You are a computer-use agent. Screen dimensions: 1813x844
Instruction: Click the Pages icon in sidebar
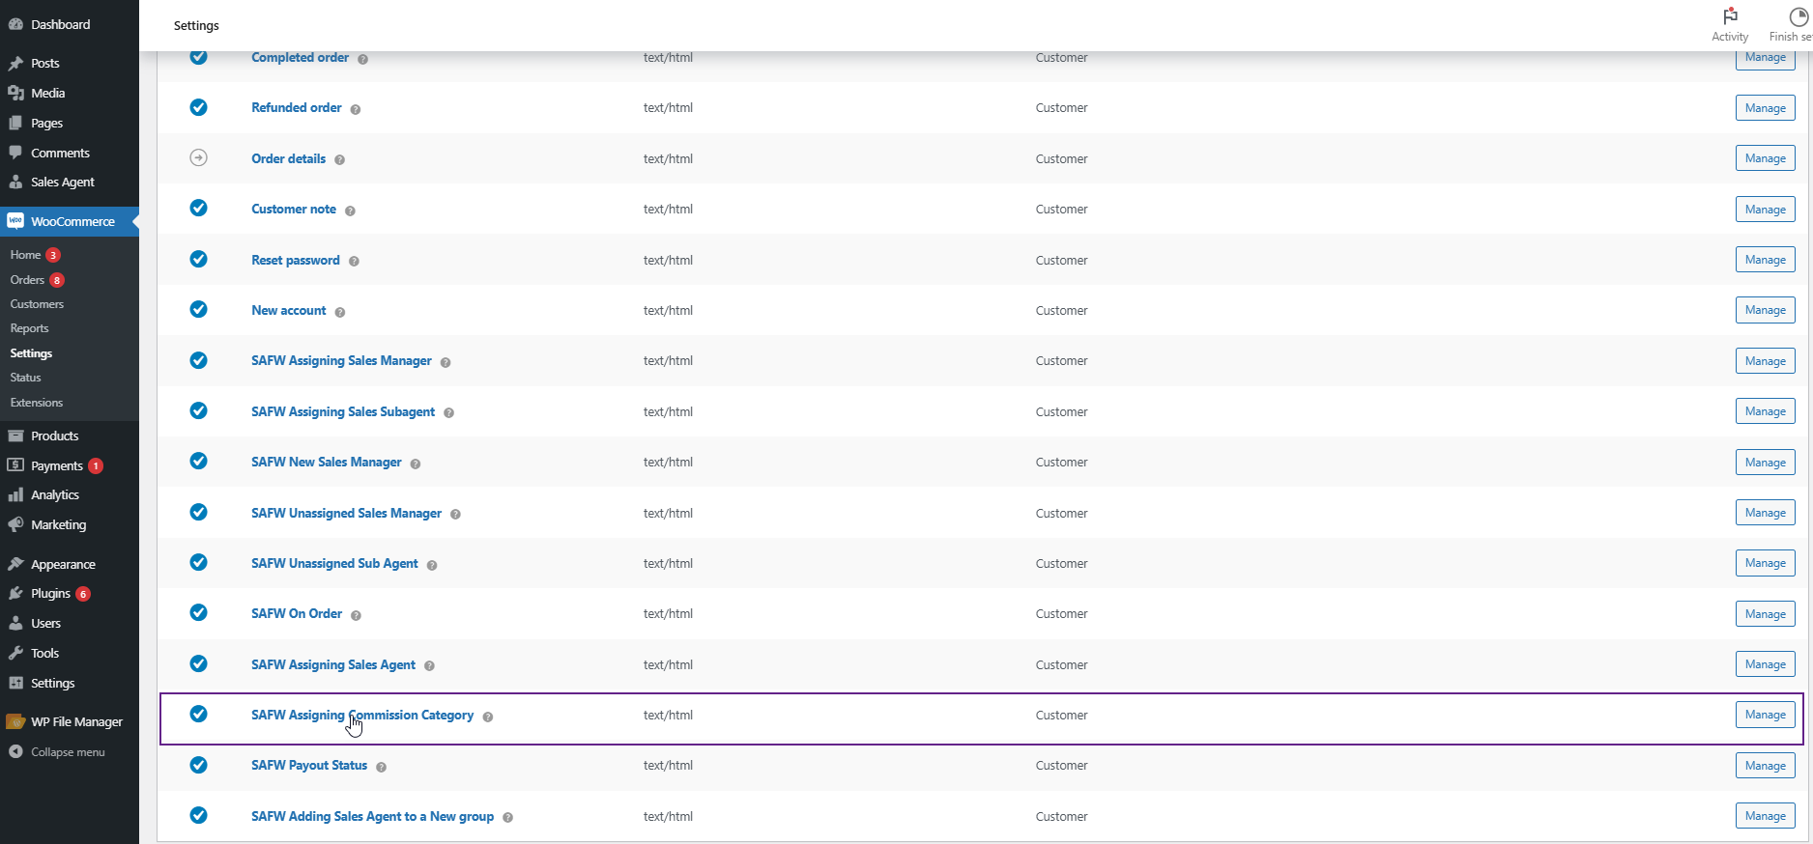[x=15, y=123]
